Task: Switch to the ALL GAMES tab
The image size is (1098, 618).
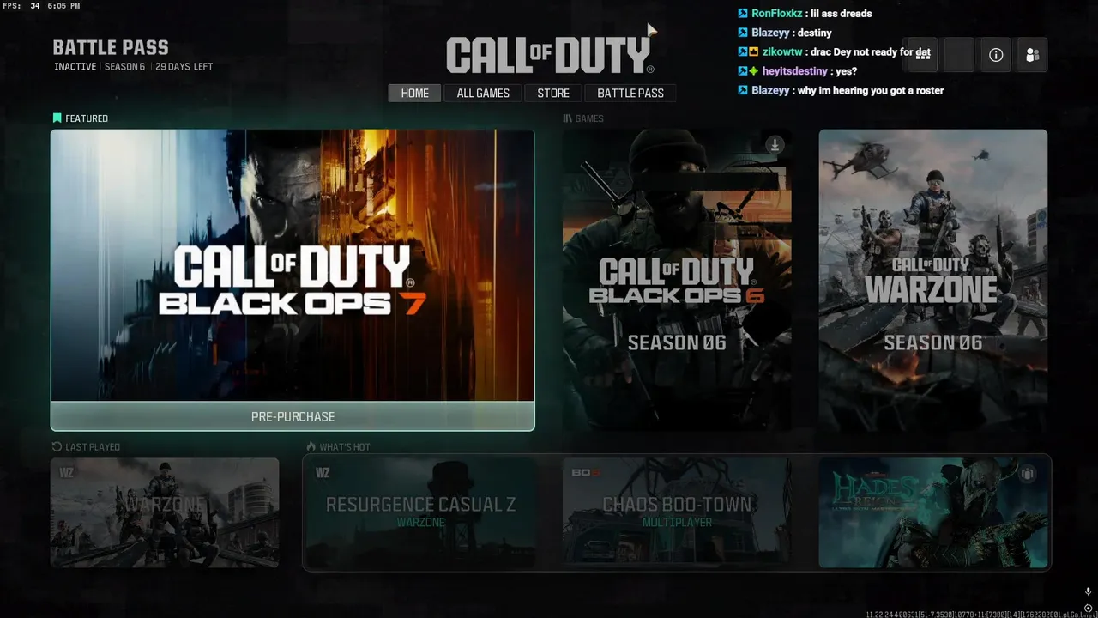Action: pos(483,93)
